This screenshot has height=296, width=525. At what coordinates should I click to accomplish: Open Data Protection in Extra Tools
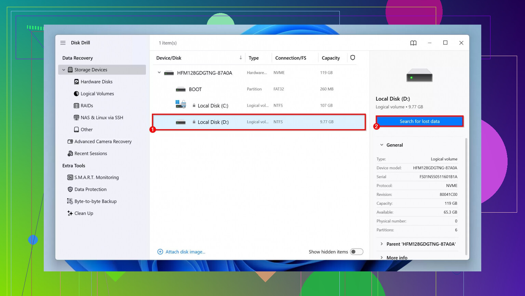pos(90,189)
